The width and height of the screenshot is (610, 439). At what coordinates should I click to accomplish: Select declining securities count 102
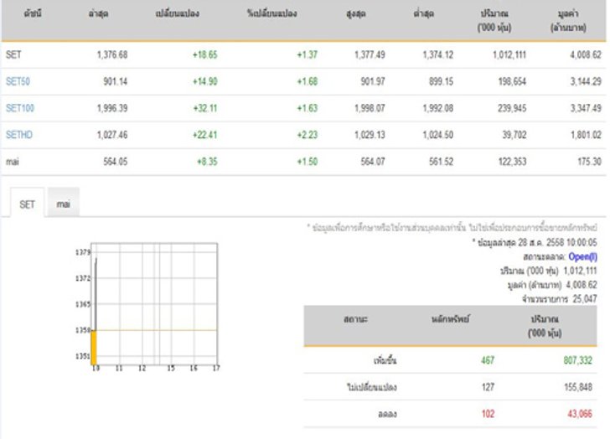(488, 414)
